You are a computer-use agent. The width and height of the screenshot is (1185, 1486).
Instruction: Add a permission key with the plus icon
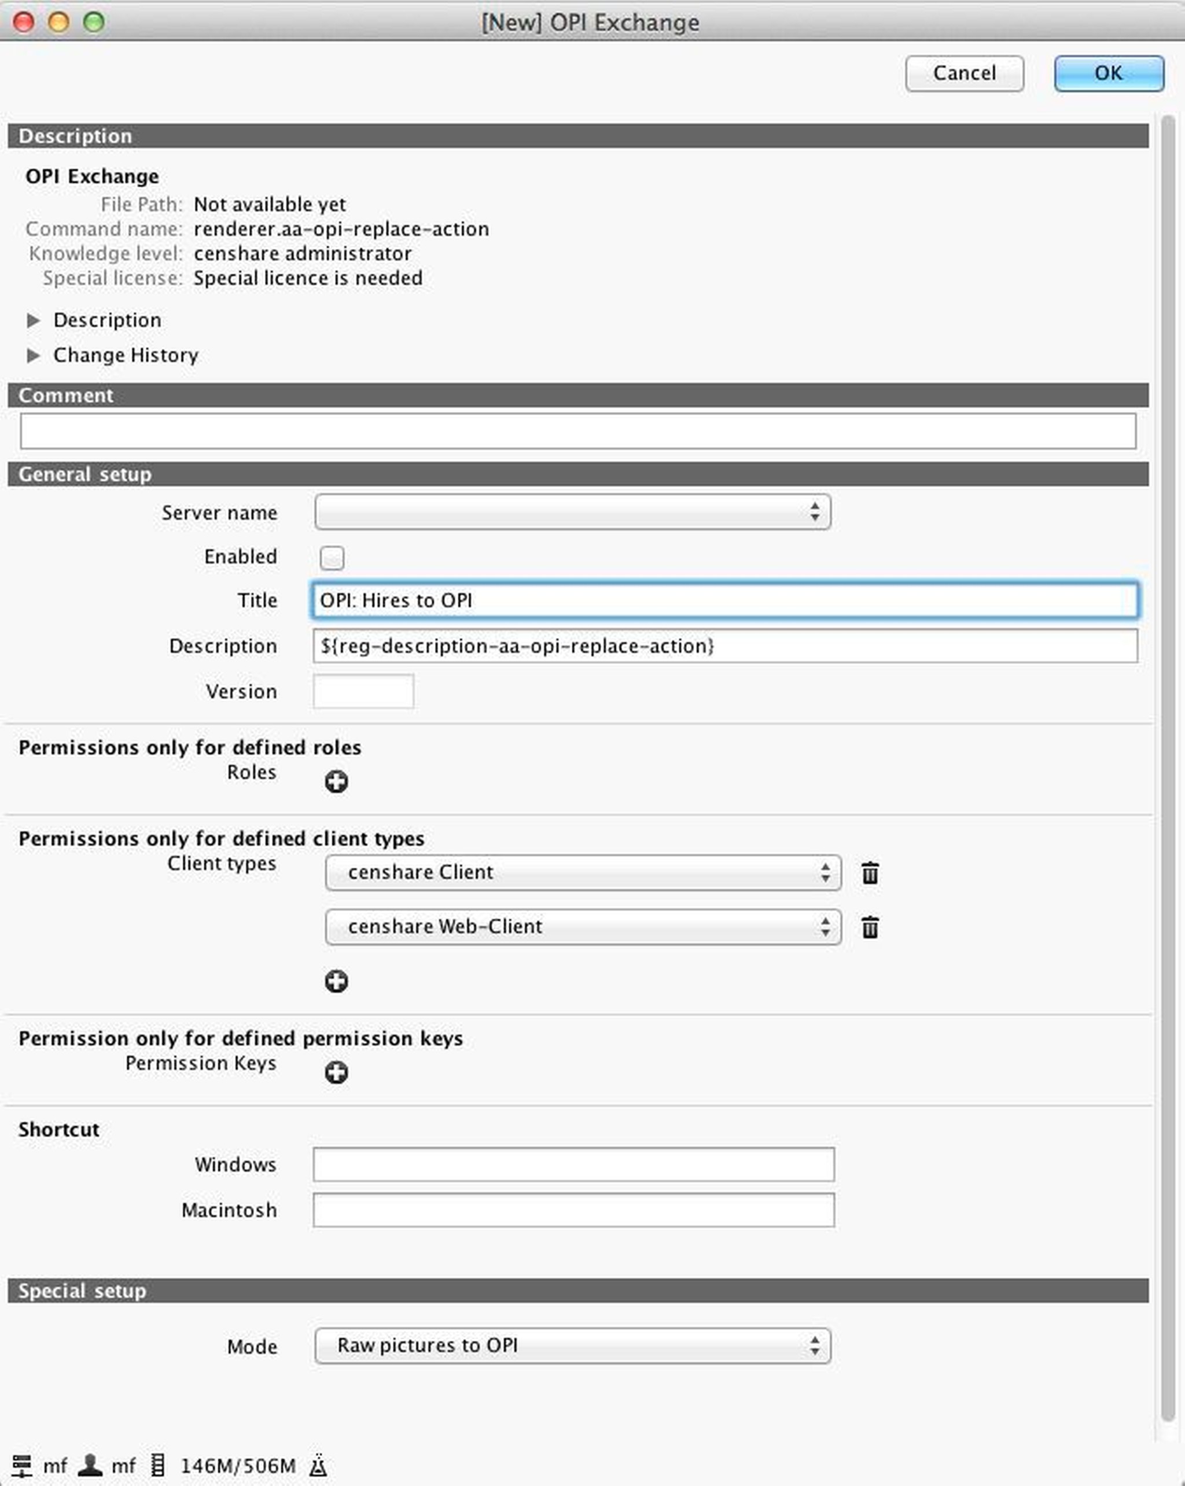(x=337, y=1072)
